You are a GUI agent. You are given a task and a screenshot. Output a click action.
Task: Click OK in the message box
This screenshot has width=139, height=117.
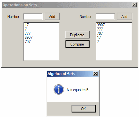coord(83,109)
